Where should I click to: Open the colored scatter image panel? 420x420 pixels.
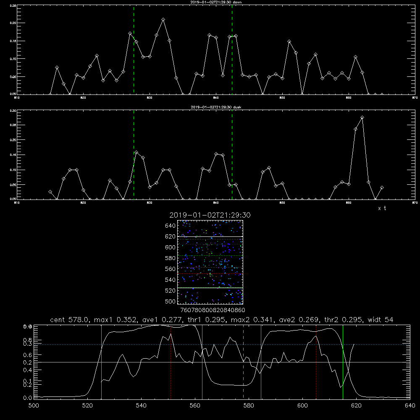click(210, 262)
